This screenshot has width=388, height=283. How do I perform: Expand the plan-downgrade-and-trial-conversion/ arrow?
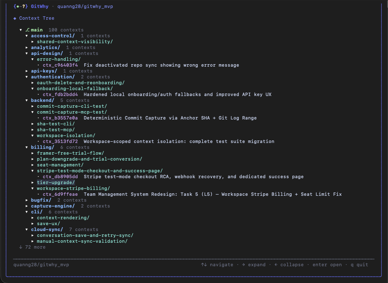pos(33,159)
